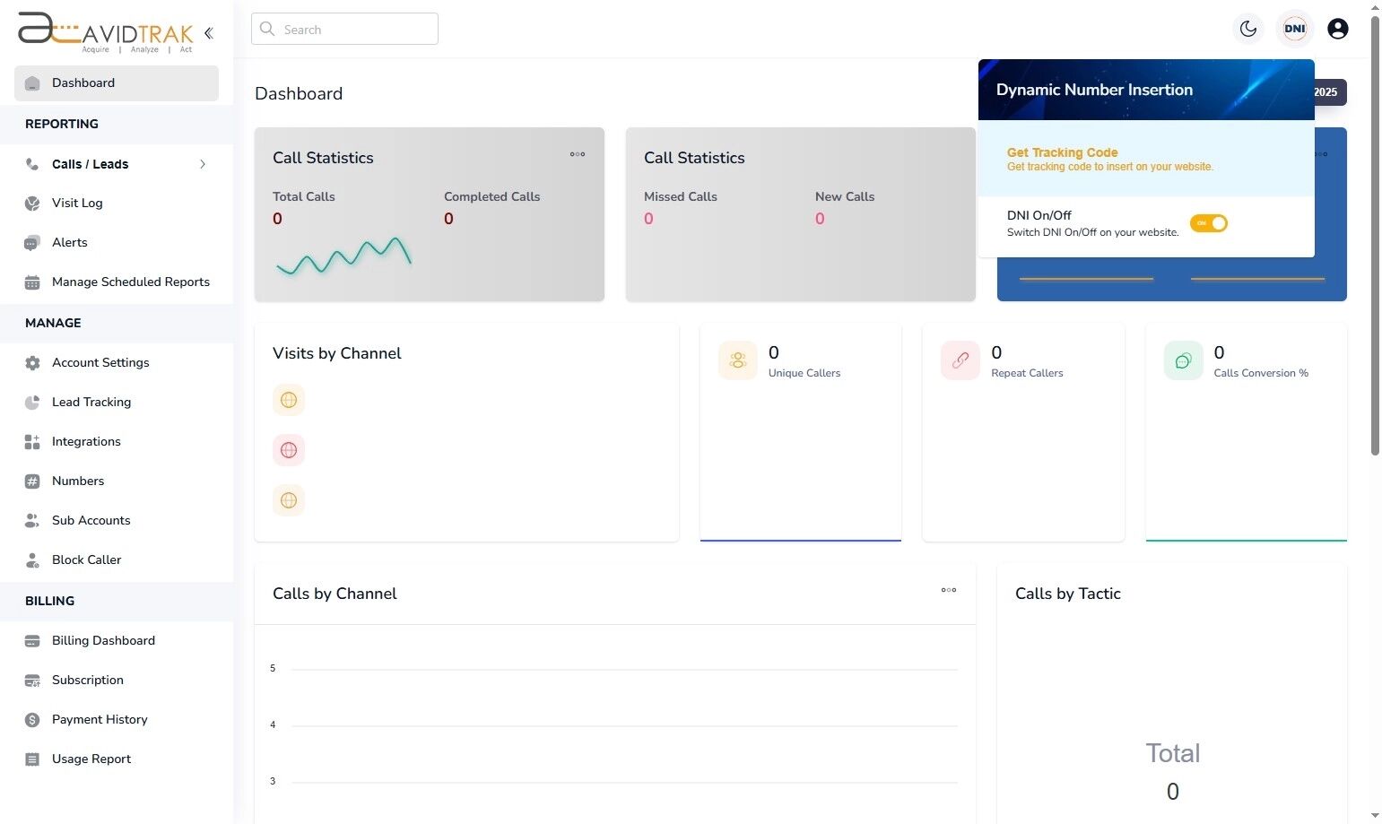1382x824 pixels.
Task: Click the page vertical scrollbar
Action: click(1375, 269)
